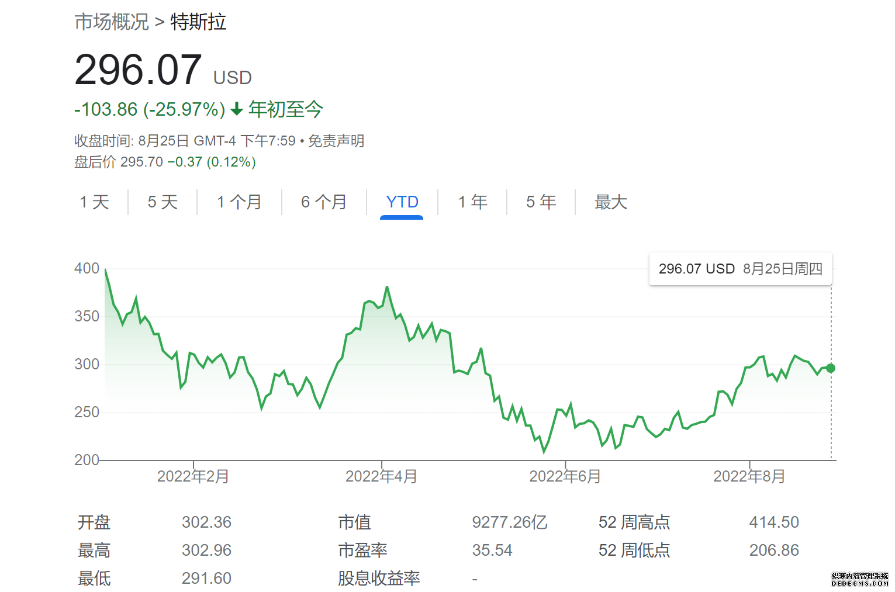
Task: Click the down arrow beside -25.97%
Action: (x=236, y=109)
